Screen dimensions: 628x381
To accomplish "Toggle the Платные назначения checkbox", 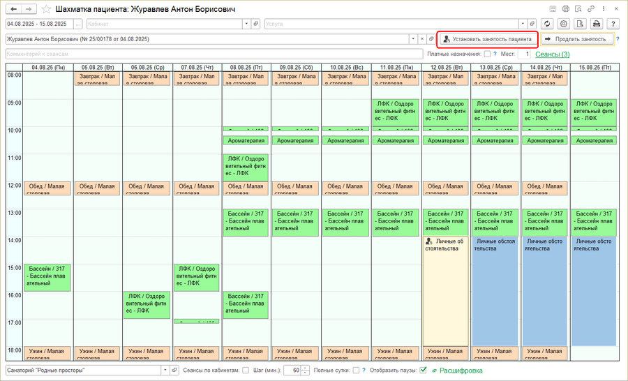I will click(487, 54).
